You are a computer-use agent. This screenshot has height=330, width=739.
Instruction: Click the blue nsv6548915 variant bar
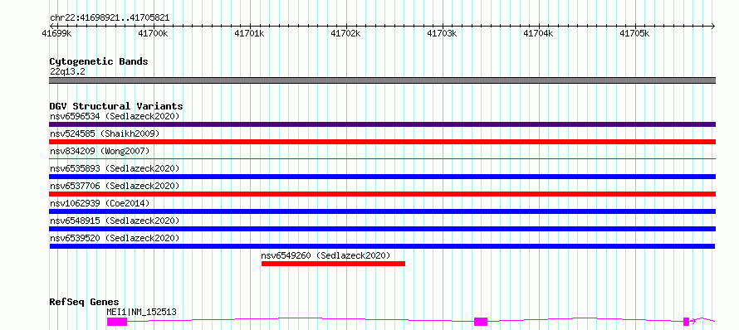point(382,229)
